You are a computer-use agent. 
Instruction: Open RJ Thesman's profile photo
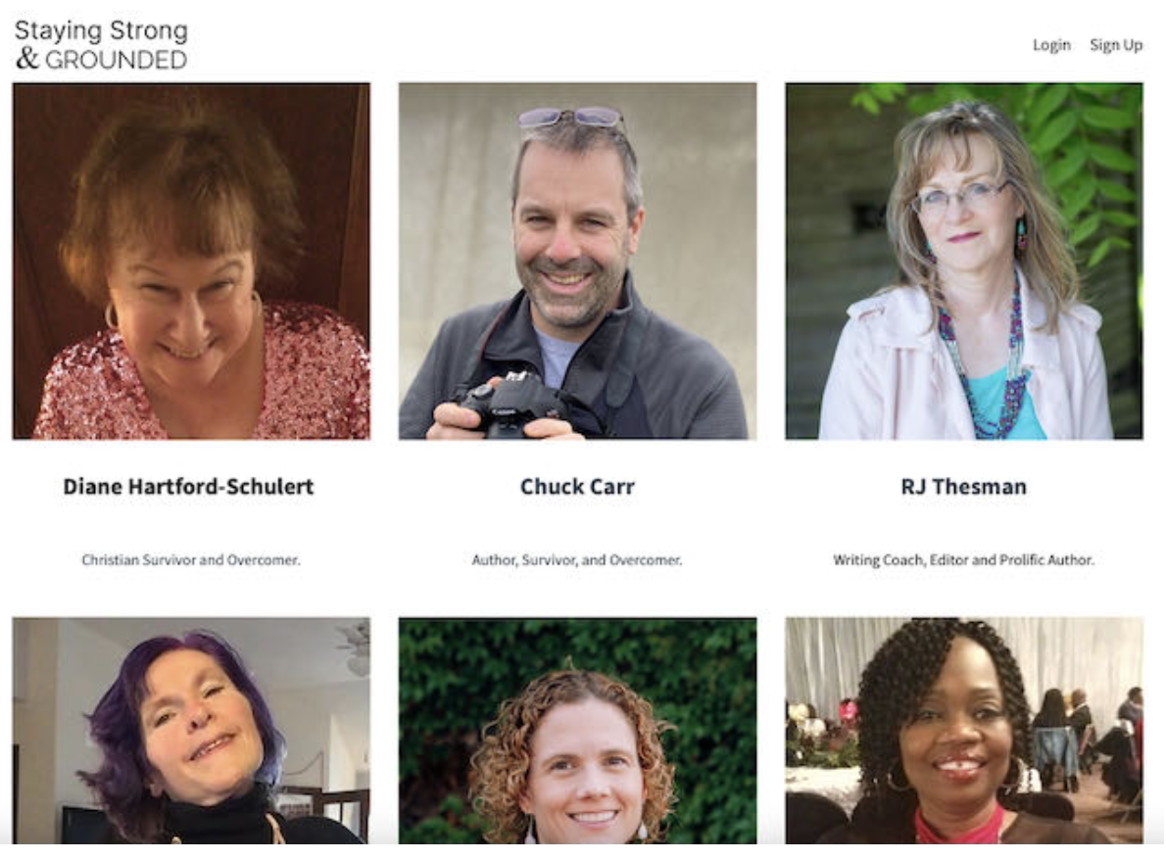964,261
